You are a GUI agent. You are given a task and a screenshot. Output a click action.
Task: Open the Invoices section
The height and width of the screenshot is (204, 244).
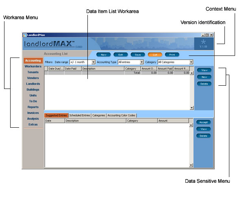tap(33, 113)
